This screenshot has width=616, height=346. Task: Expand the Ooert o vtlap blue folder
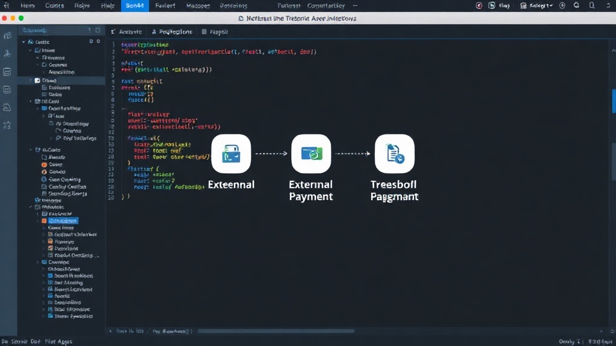(x=38, y=108)
